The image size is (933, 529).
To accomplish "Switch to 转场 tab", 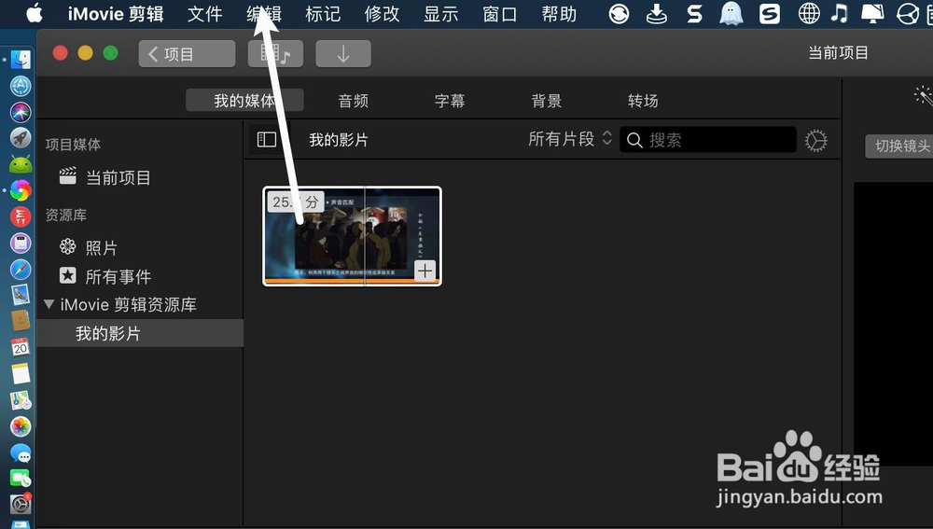I will point(643,101).
